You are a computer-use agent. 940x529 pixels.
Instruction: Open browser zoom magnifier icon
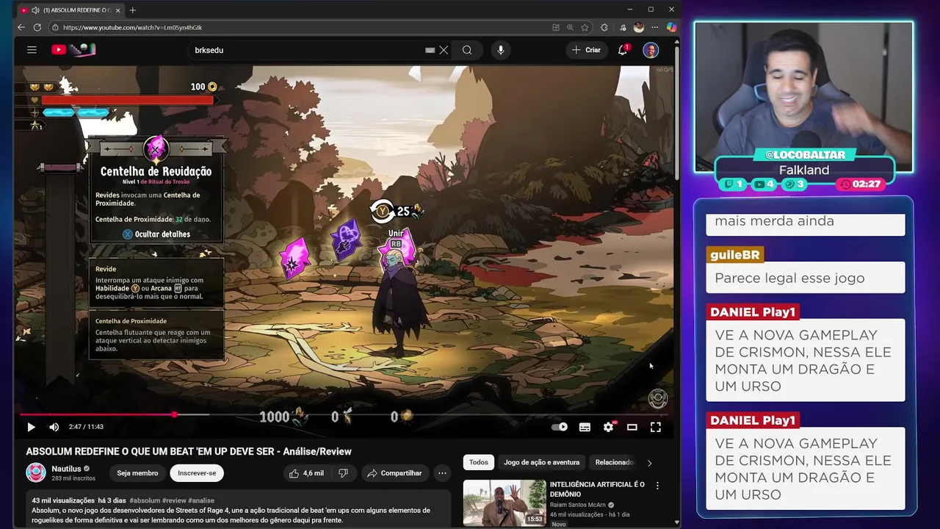570,27
